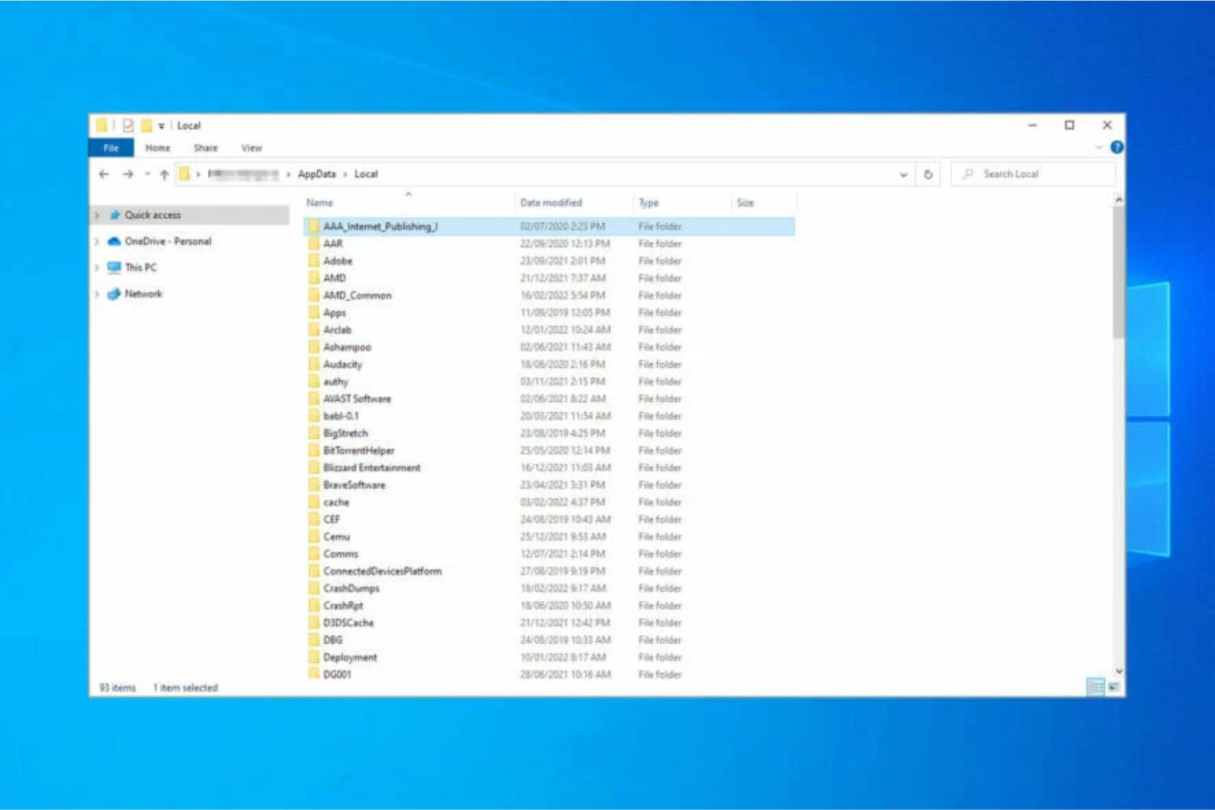Select OneDrive - Personal in navigation pane
The height and width of the screenshot is (810, 1215).
168,241
